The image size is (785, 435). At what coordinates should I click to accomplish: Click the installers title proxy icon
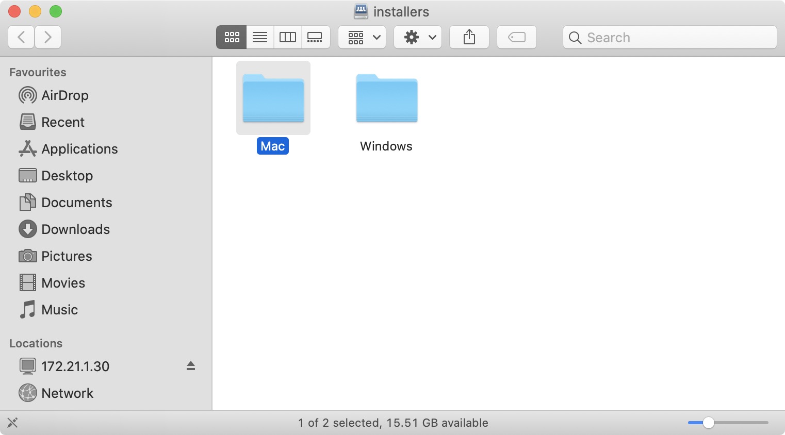click(x=361, y=11)
